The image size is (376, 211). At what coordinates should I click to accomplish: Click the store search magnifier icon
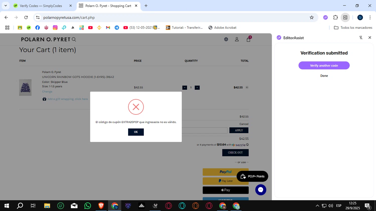74,39
